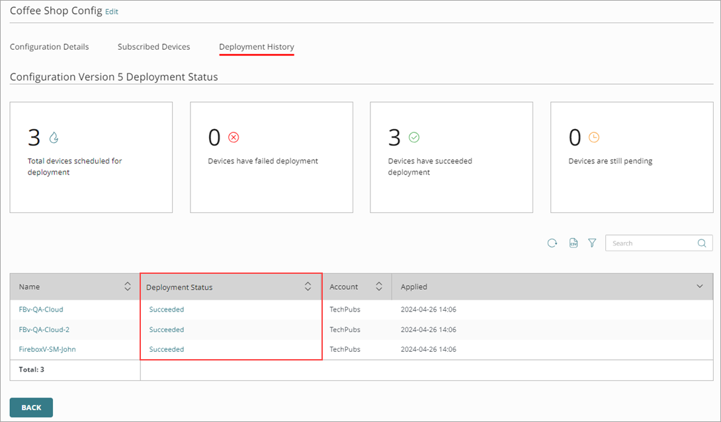The width and height of the screenshot is (721, 422).
Task: Expand the Applied column chevron
Action: click(700, 286)
